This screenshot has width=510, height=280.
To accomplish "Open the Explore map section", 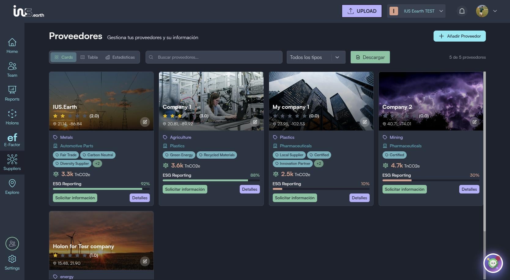I will pos(12,186).
